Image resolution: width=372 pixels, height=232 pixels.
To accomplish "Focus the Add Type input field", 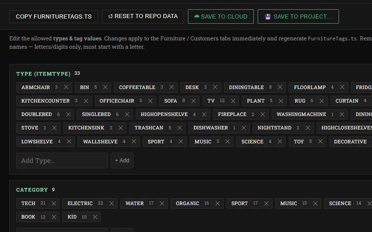I will point(62,161).
